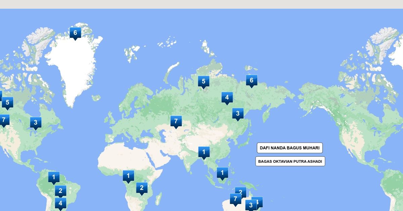The height and width of the screenshot is (211, 403).
Task: Select marker 2 in northern Australia
Action: 241,192
